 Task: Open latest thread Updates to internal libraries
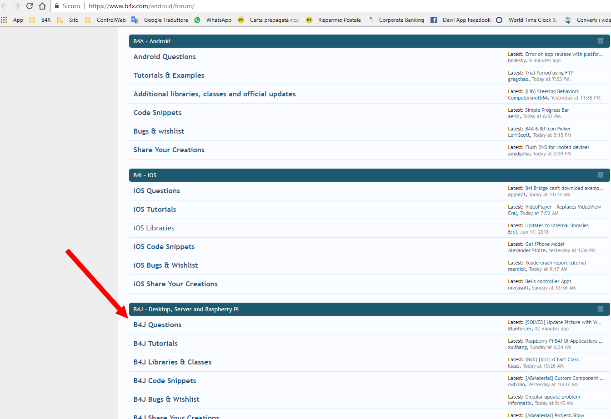coord(557,225)
